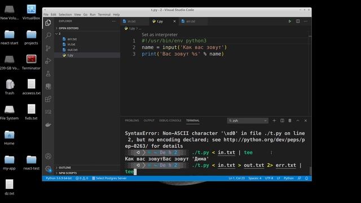Click Set as interpreter code lens
Viewport: 361px width, 203px height.
[160, 34]
